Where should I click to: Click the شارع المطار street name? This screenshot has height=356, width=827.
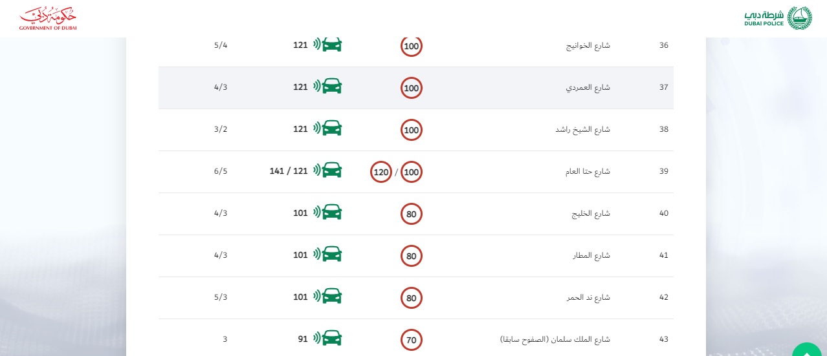click(x=593, y=255)
